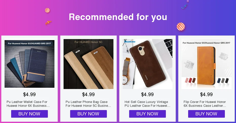Click the large striped ball decoration
Image resolution: width=236 pixels, height=123 pixels.
point(181,27)
